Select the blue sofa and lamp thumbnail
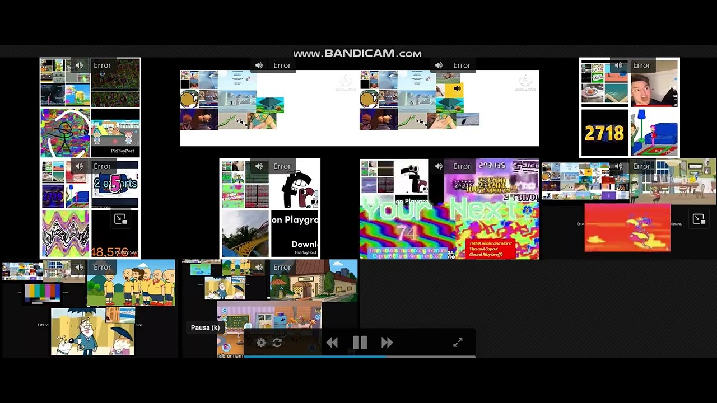The width and height of the screenshot is (717, 403). click(654, 133)
